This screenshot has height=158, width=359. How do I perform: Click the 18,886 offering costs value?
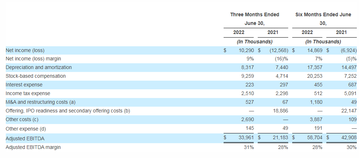coord(280,111)
